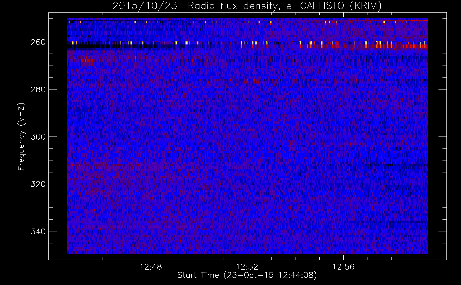Click the x-axis label starting with 'Start Time'
This screenshot has height=285, width=461.
coord(247,275)
